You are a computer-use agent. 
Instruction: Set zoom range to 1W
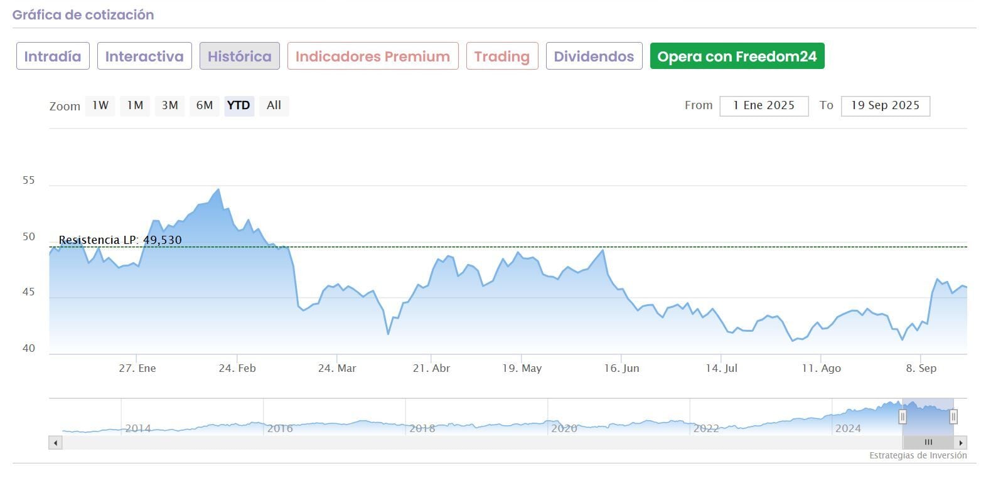100,105
